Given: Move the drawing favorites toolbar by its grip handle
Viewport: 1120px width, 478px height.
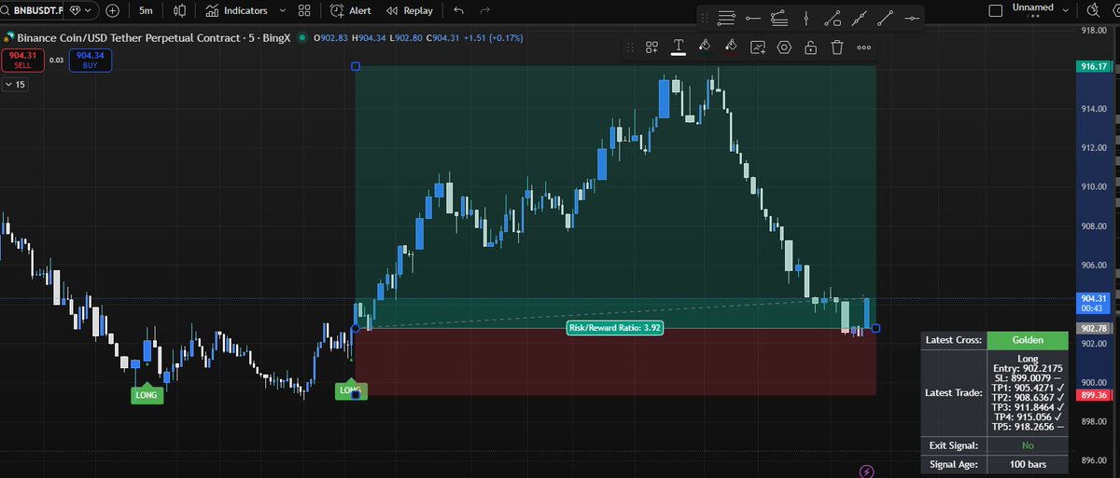Looking at the screenshot, I should click(x=704, y=18).
